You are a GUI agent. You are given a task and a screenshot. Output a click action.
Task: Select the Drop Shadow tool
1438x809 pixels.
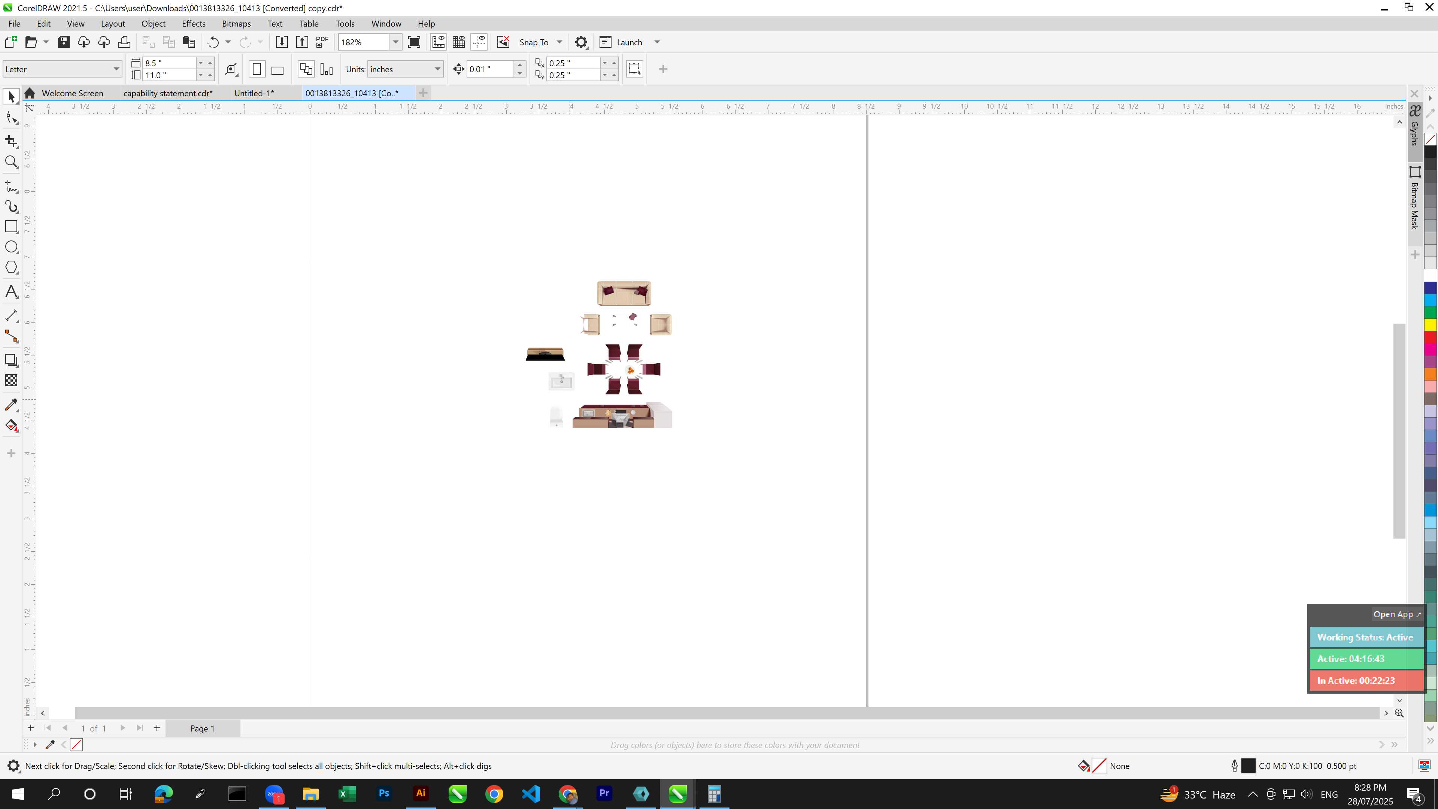pyautogui.click(x=11, y=360)
